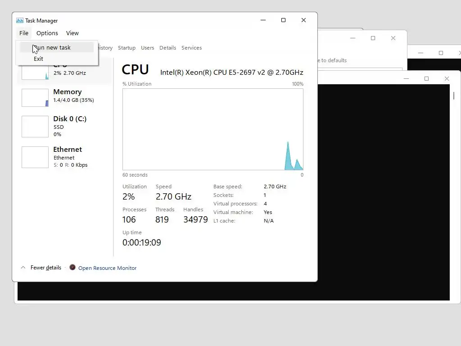Screen dimensions: 461x346
Task: Open the View menu
Action: (72, 33)
